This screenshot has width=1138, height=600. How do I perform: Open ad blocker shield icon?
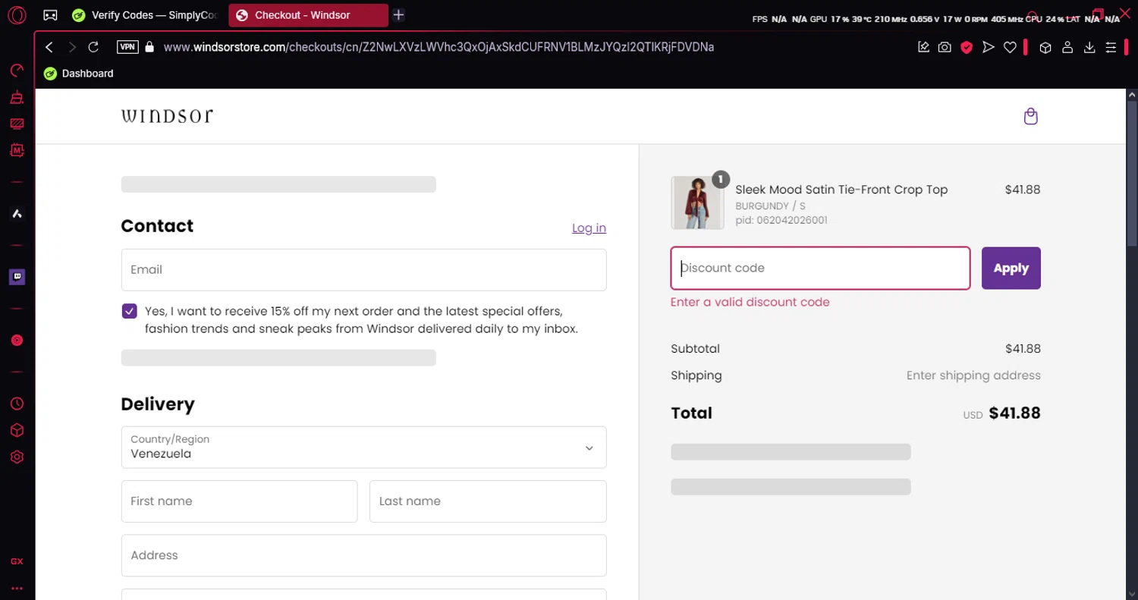[x=967, y=47]
